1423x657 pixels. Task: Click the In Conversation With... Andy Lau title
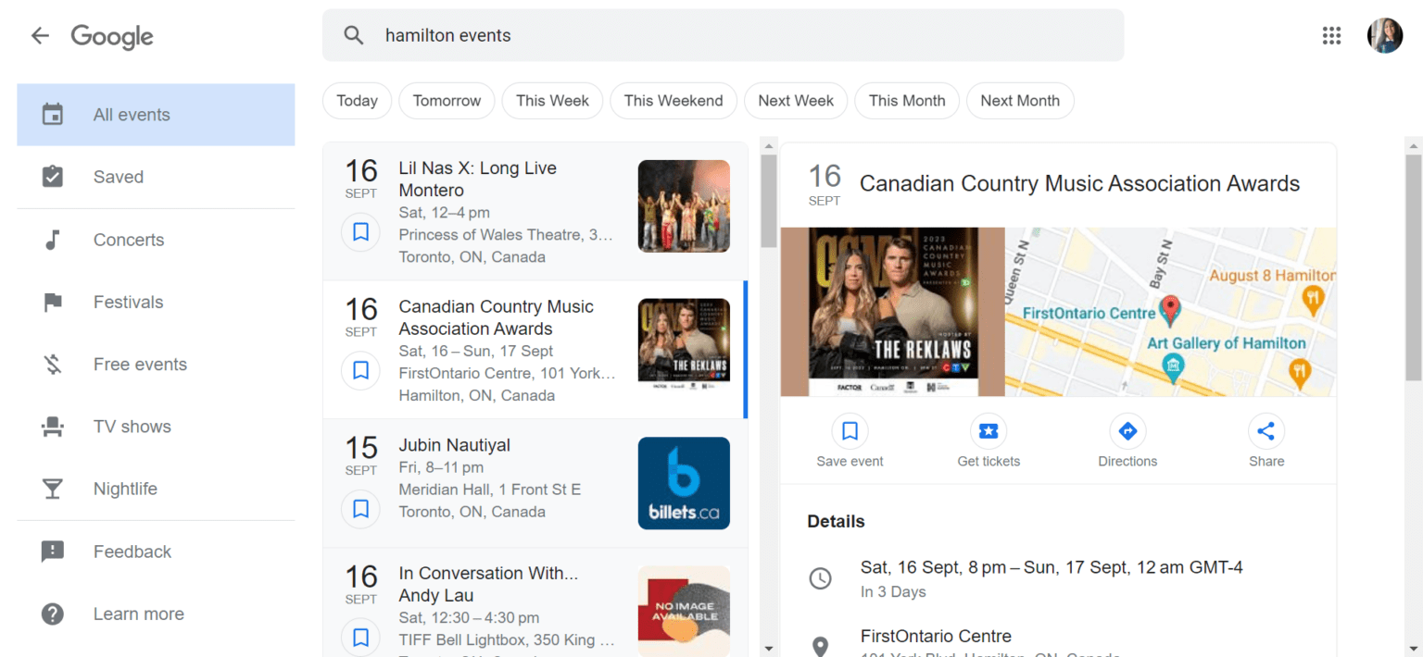488,584
